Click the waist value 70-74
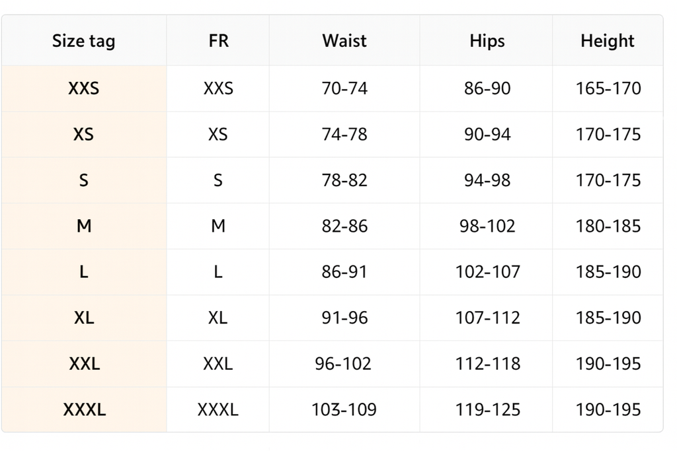Screen dimensions: 677x451 pyautogui.click(x=344, y=88)
